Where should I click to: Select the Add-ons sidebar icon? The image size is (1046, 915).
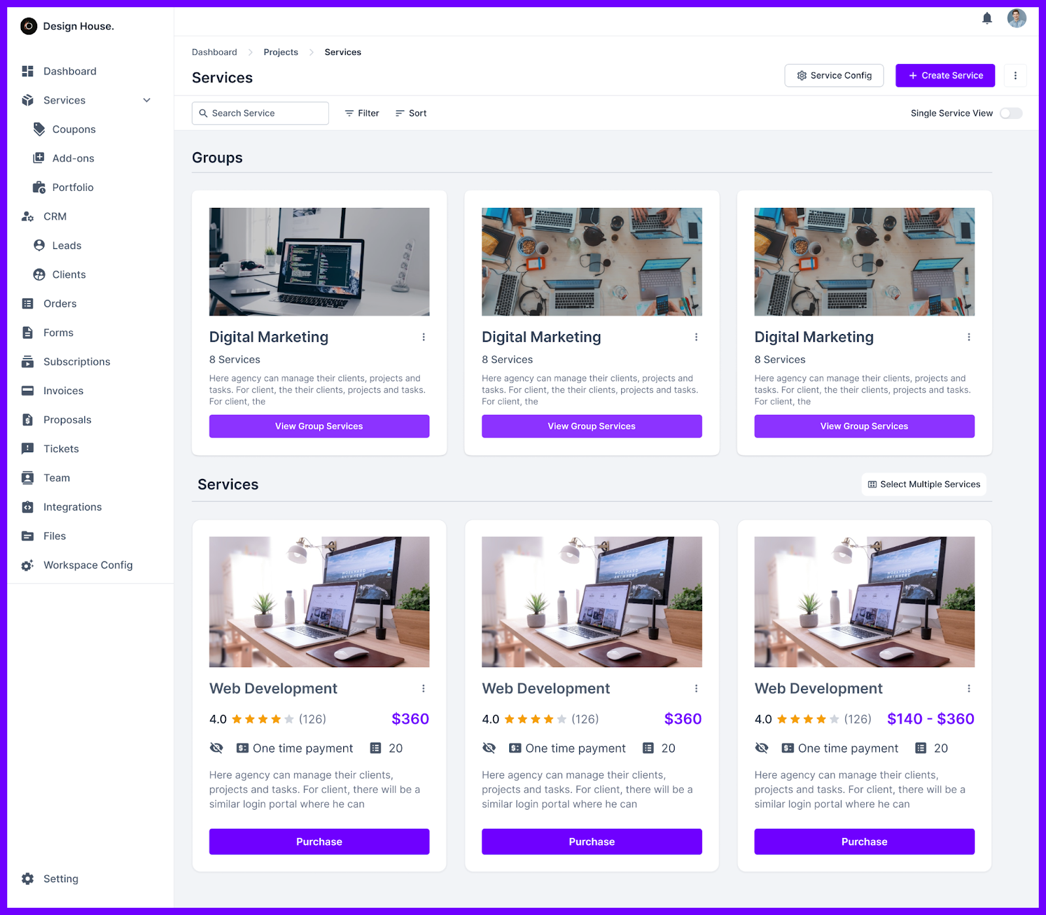[39, 158]
